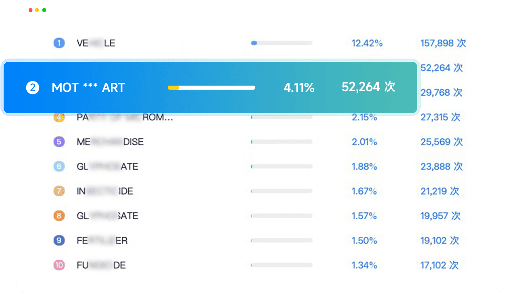Click the 17,102 次 count in last row
505x294 pixels.
click(439, 265)
